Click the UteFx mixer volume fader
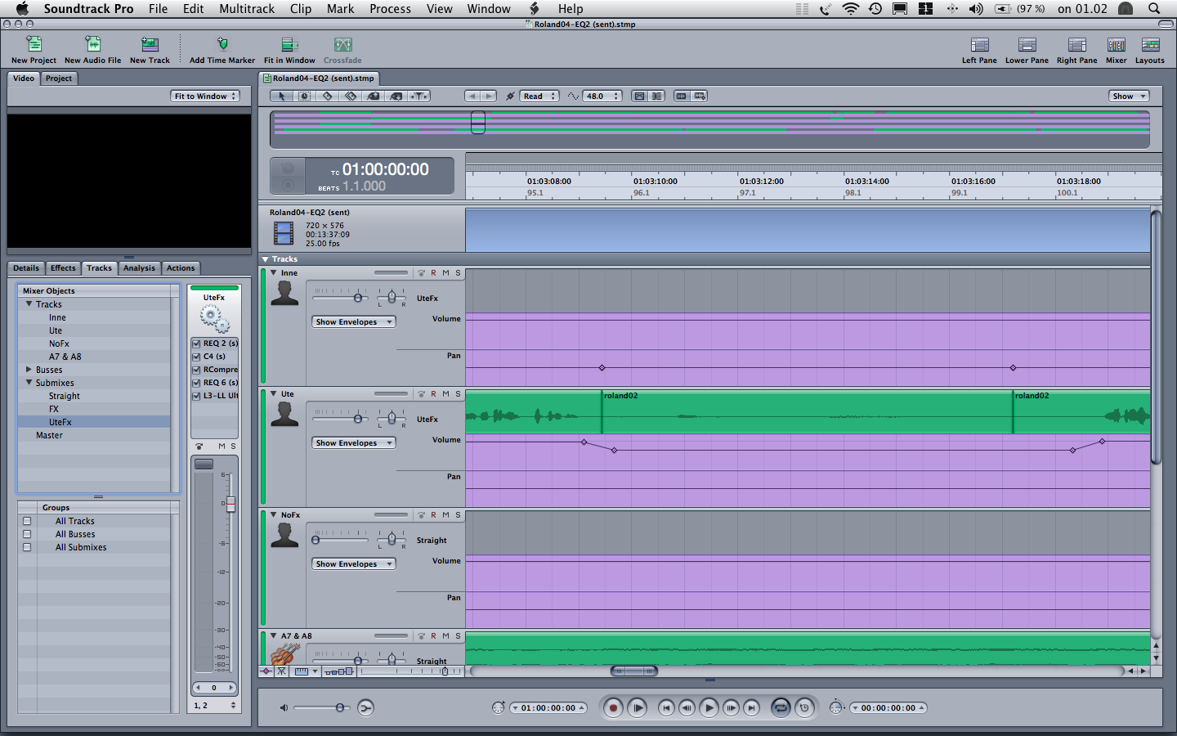This screenshot has height=736, width=1177. click(230, 505)
